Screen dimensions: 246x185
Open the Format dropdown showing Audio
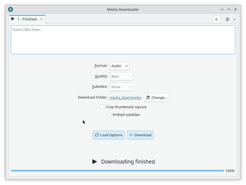point(119,66)
